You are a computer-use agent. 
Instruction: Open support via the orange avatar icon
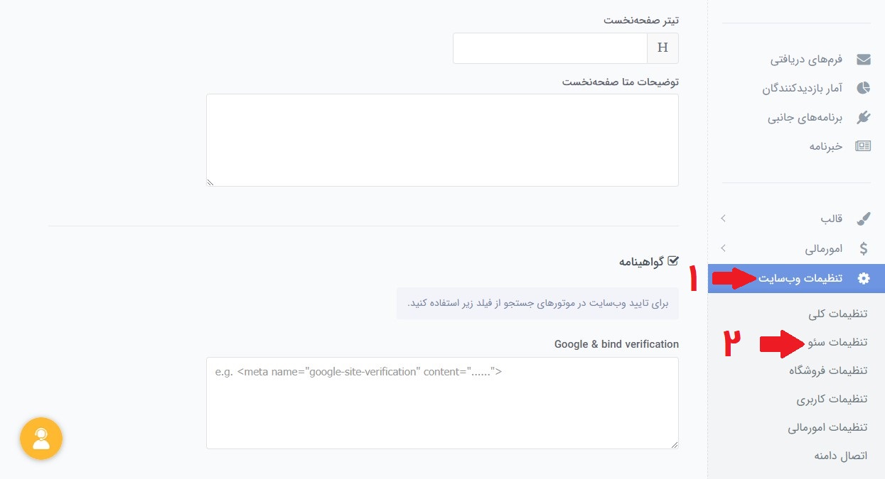click(41, 439)
